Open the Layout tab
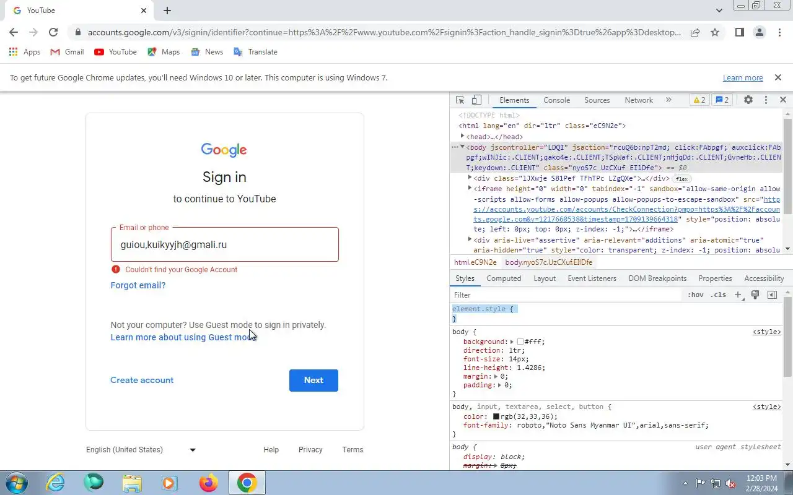Image resolution: width=793 pixels, height=495 pixels. pyautogui.click(x=545, y=278)
